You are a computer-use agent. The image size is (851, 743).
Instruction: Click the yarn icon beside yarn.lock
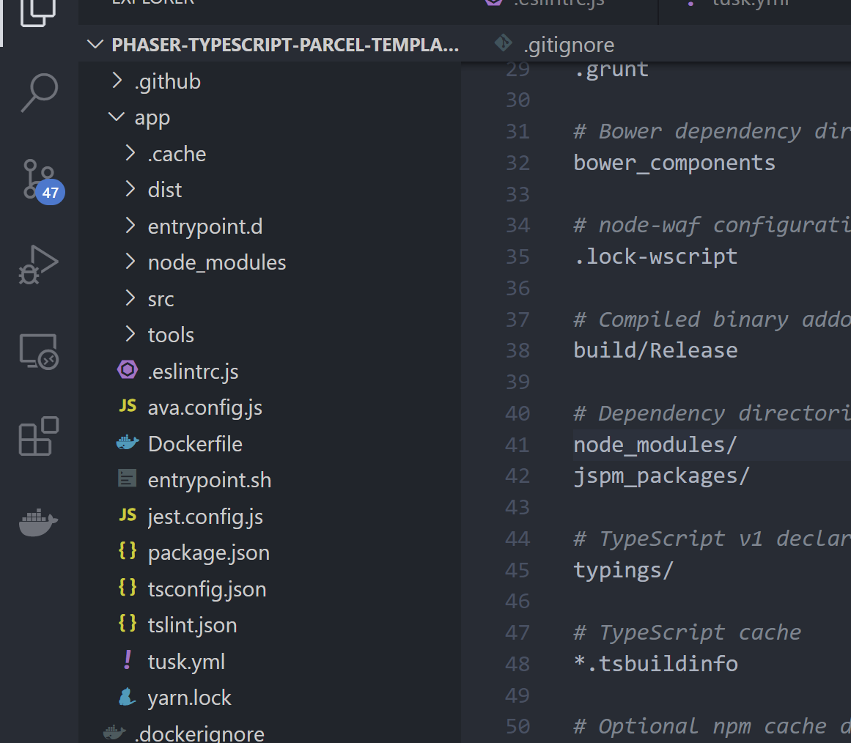(x=128, y=697)
